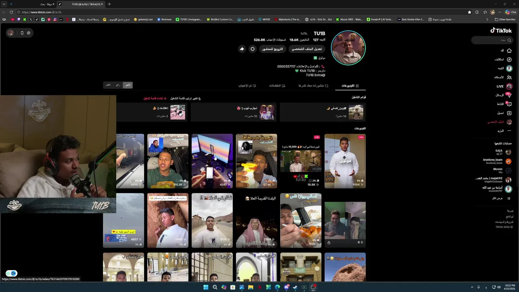Open the video with 57.4K views

(x=256, y=161)
